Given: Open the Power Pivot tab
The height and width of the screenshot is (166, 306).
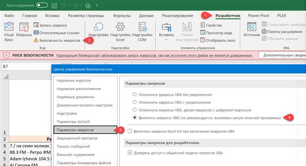Looking at the screenshot, I should [x=259, y=15].
